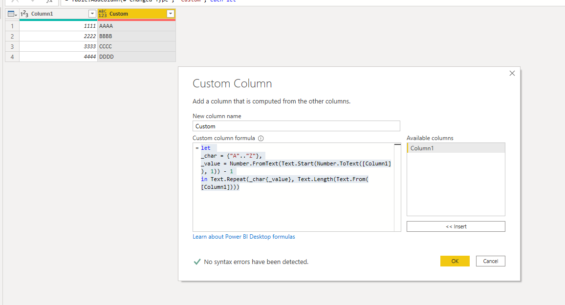Click cell containing AAAA
Image resolution: width=565 pixels, height=305 pixels.
click(136, 26)
